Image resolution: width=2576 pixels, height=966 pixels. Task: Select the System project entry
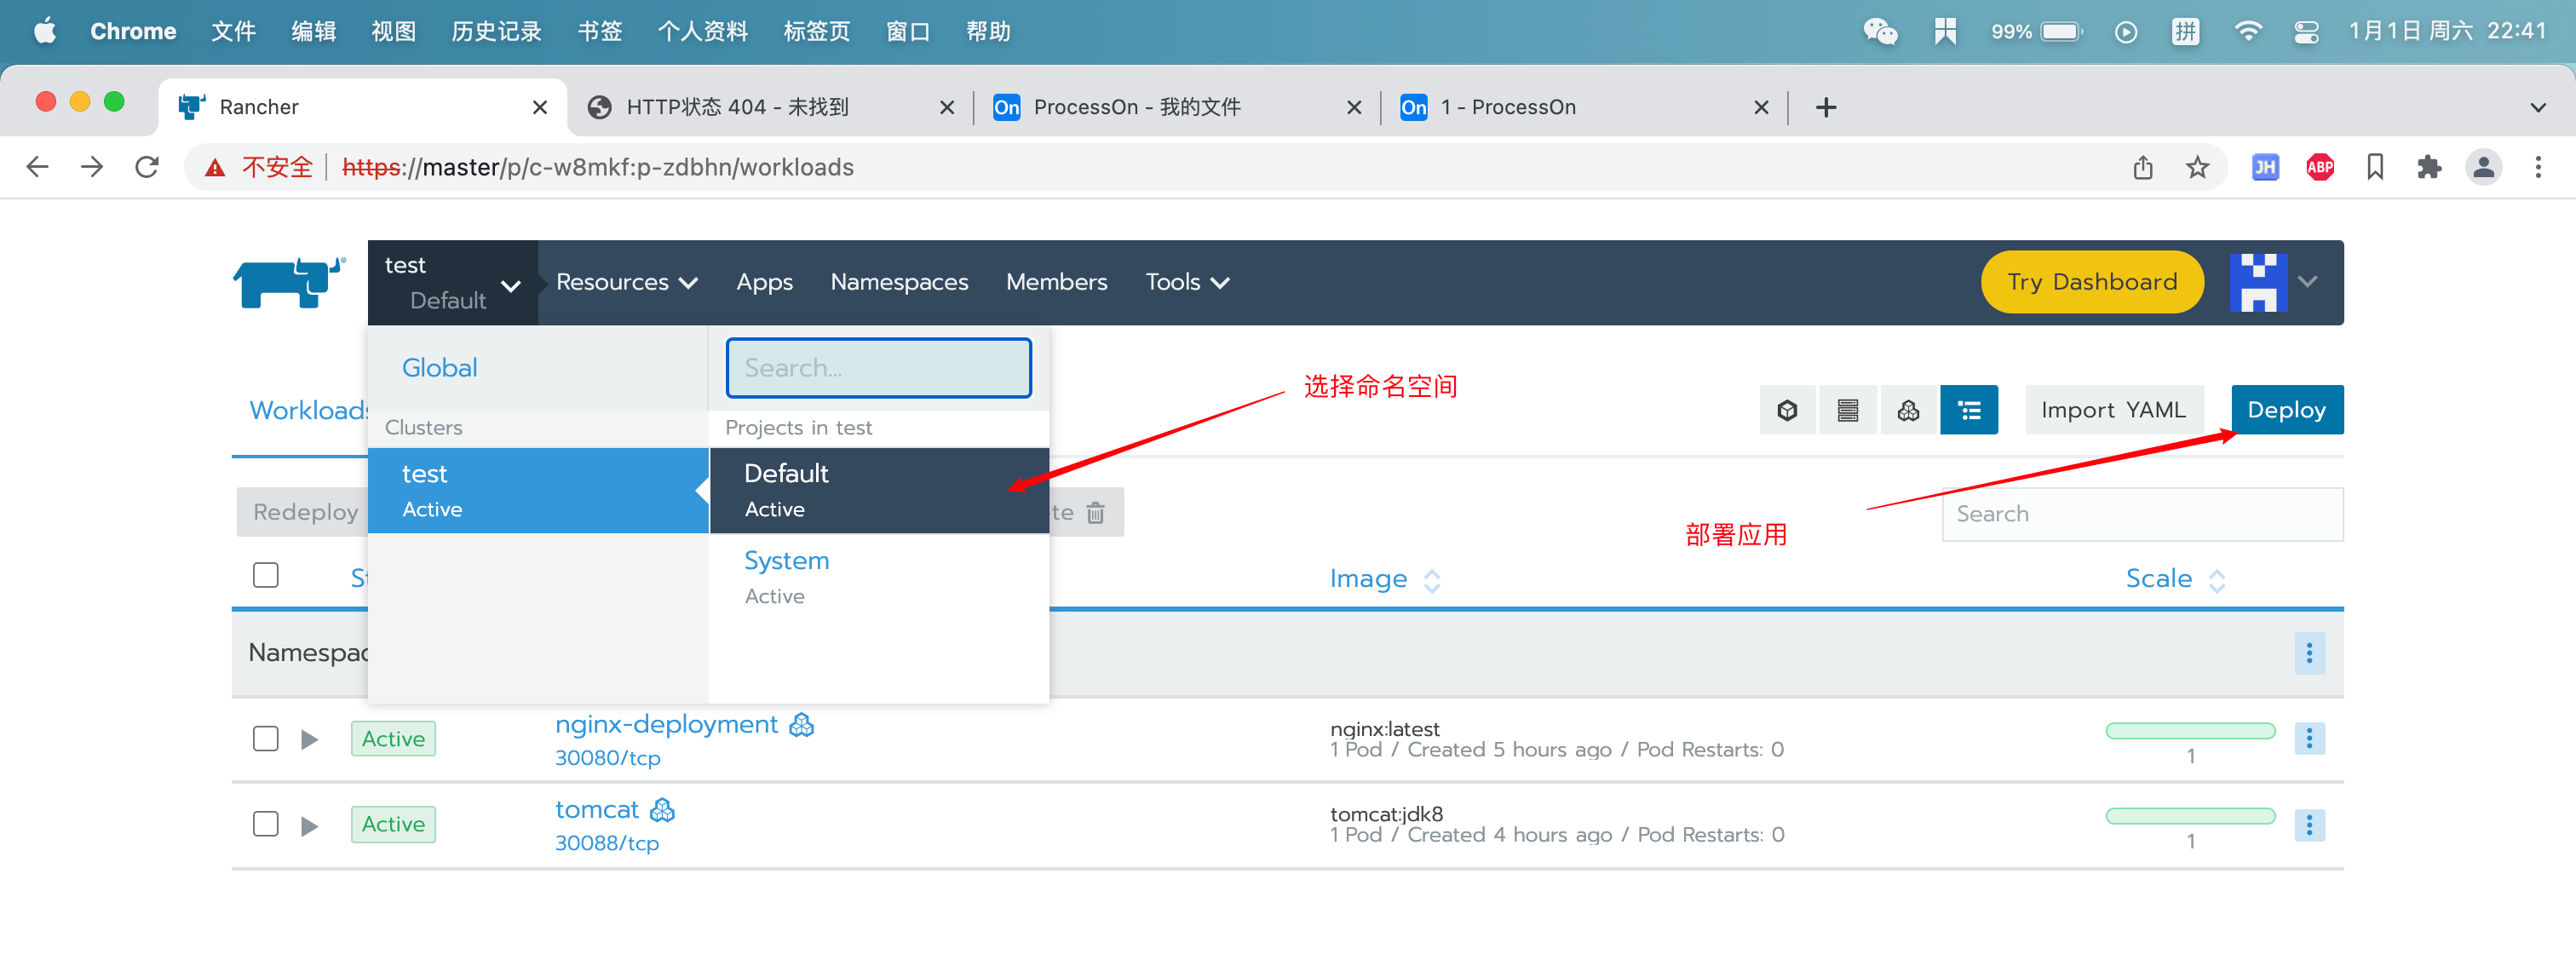pyautogui.click(x=879, y=577)
